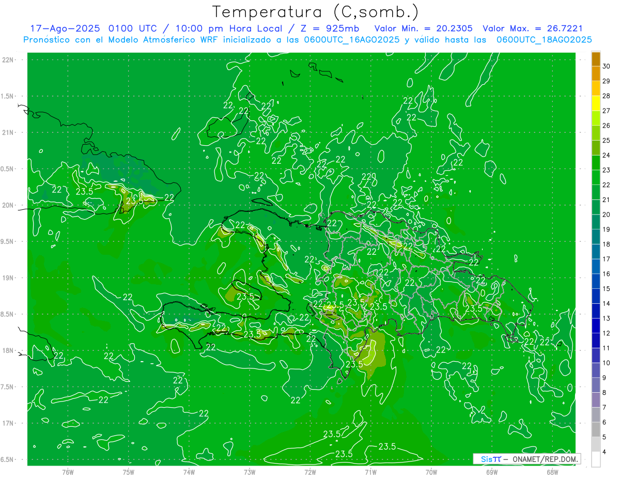Image resolution: width=620 pixels, height=479 pixels.
Task: Click the 'Valor Min. = 20.2305' readout
Action: 424,28
